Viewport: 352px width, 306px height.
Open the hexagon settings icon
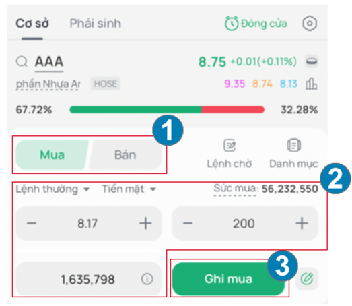(x=310, y=24)
